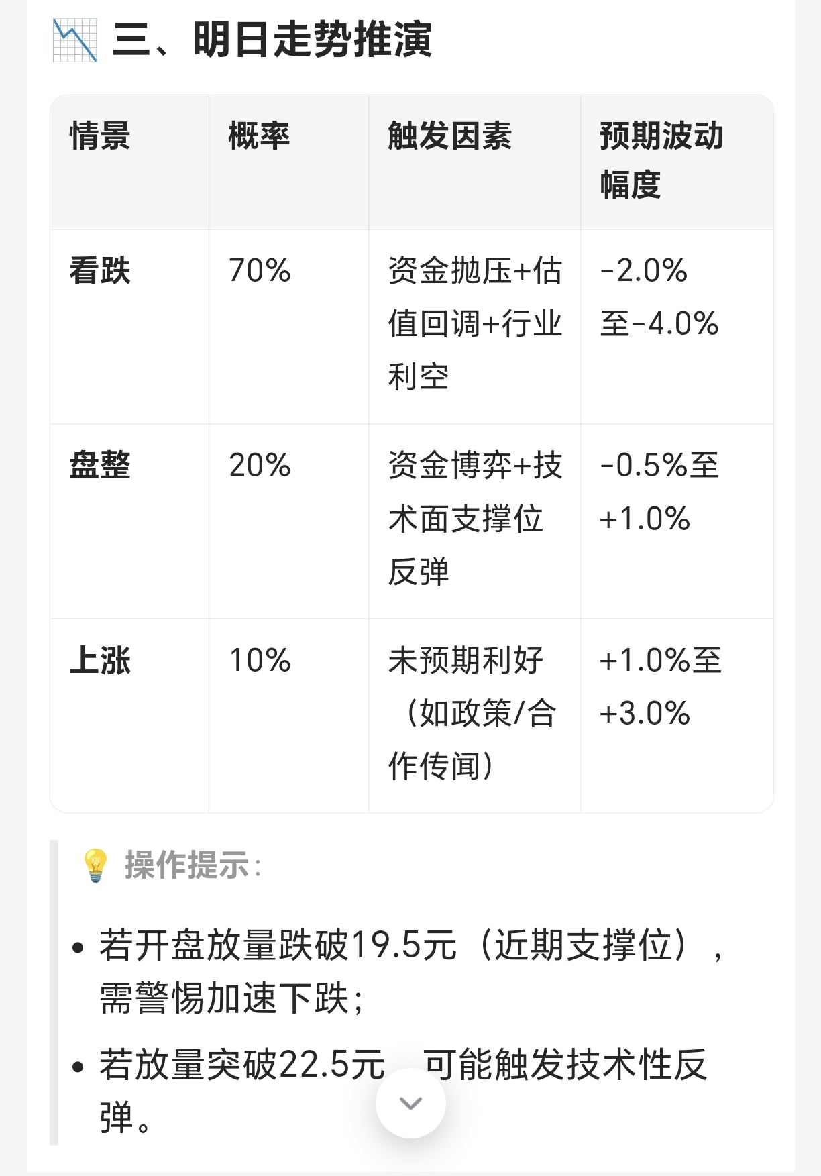The height and width of the screenshot is (1176, 821).
Task: Tap the 70% probability cell
Action: (x=260, y=271)
